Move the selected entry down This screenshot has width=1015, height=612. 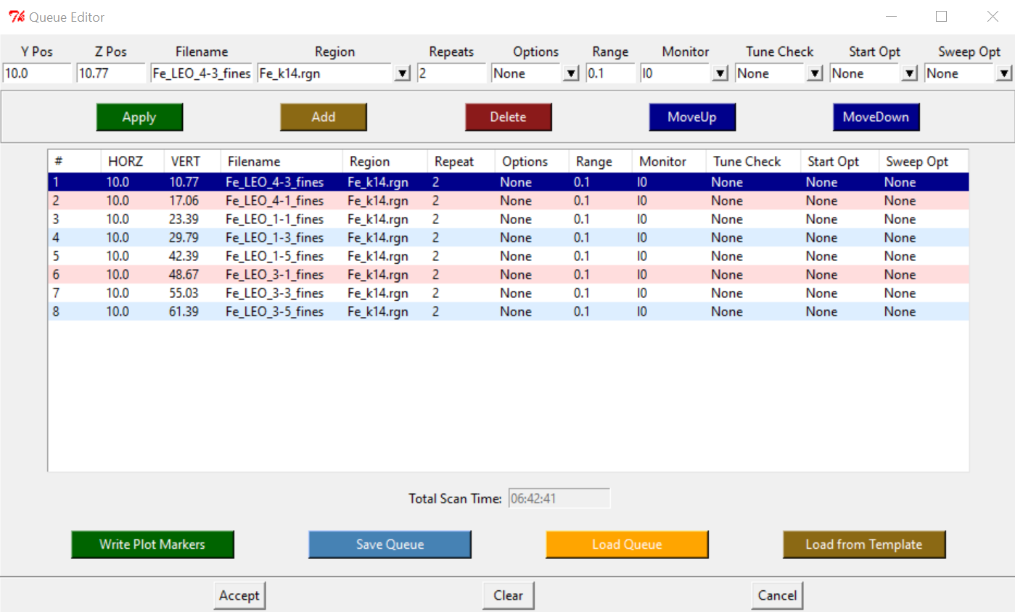coord(876,117)
